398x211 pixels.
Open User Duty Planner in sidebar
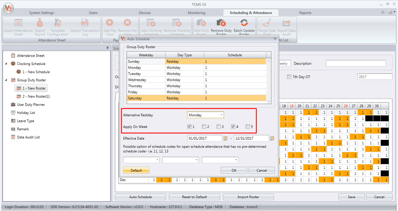pyautogui.click(x=31, y=105)
